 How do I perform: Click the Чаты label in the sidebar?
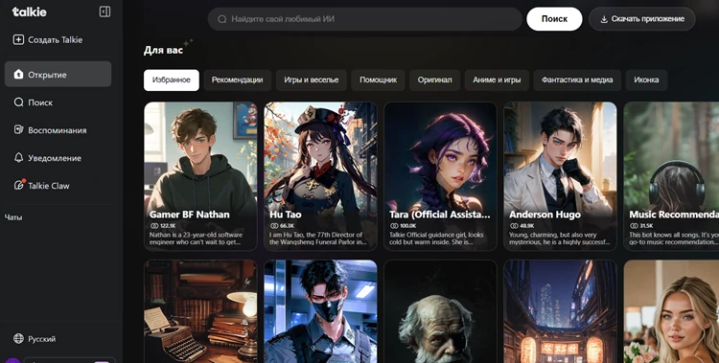(13, 217)
